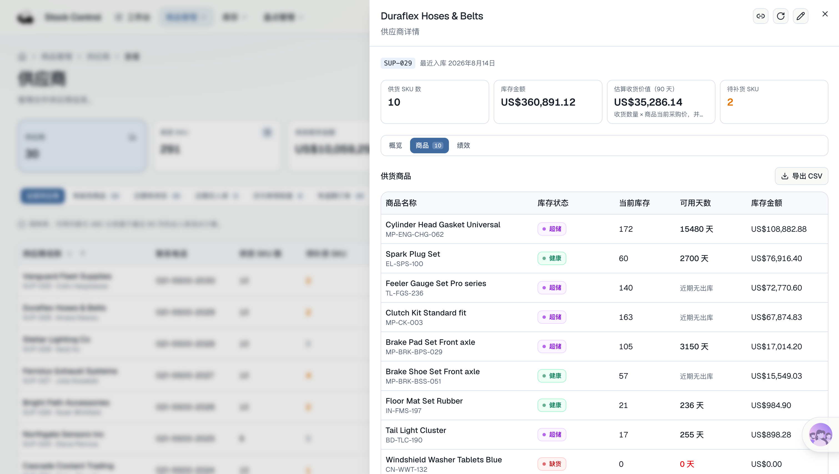Screen dimensions: 839x474
Task: Click SKU code TL-FGS-236
Action: (405, 293)
